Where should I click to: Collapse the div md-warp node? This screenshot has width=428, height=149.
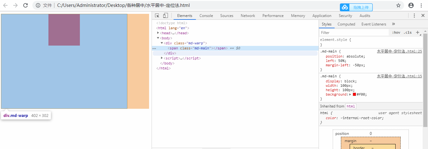click(162, 43)
